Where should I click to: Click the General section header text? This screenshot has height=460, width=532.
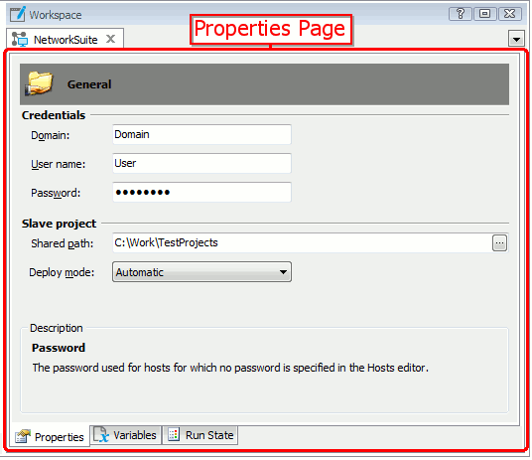click(89, 84)
